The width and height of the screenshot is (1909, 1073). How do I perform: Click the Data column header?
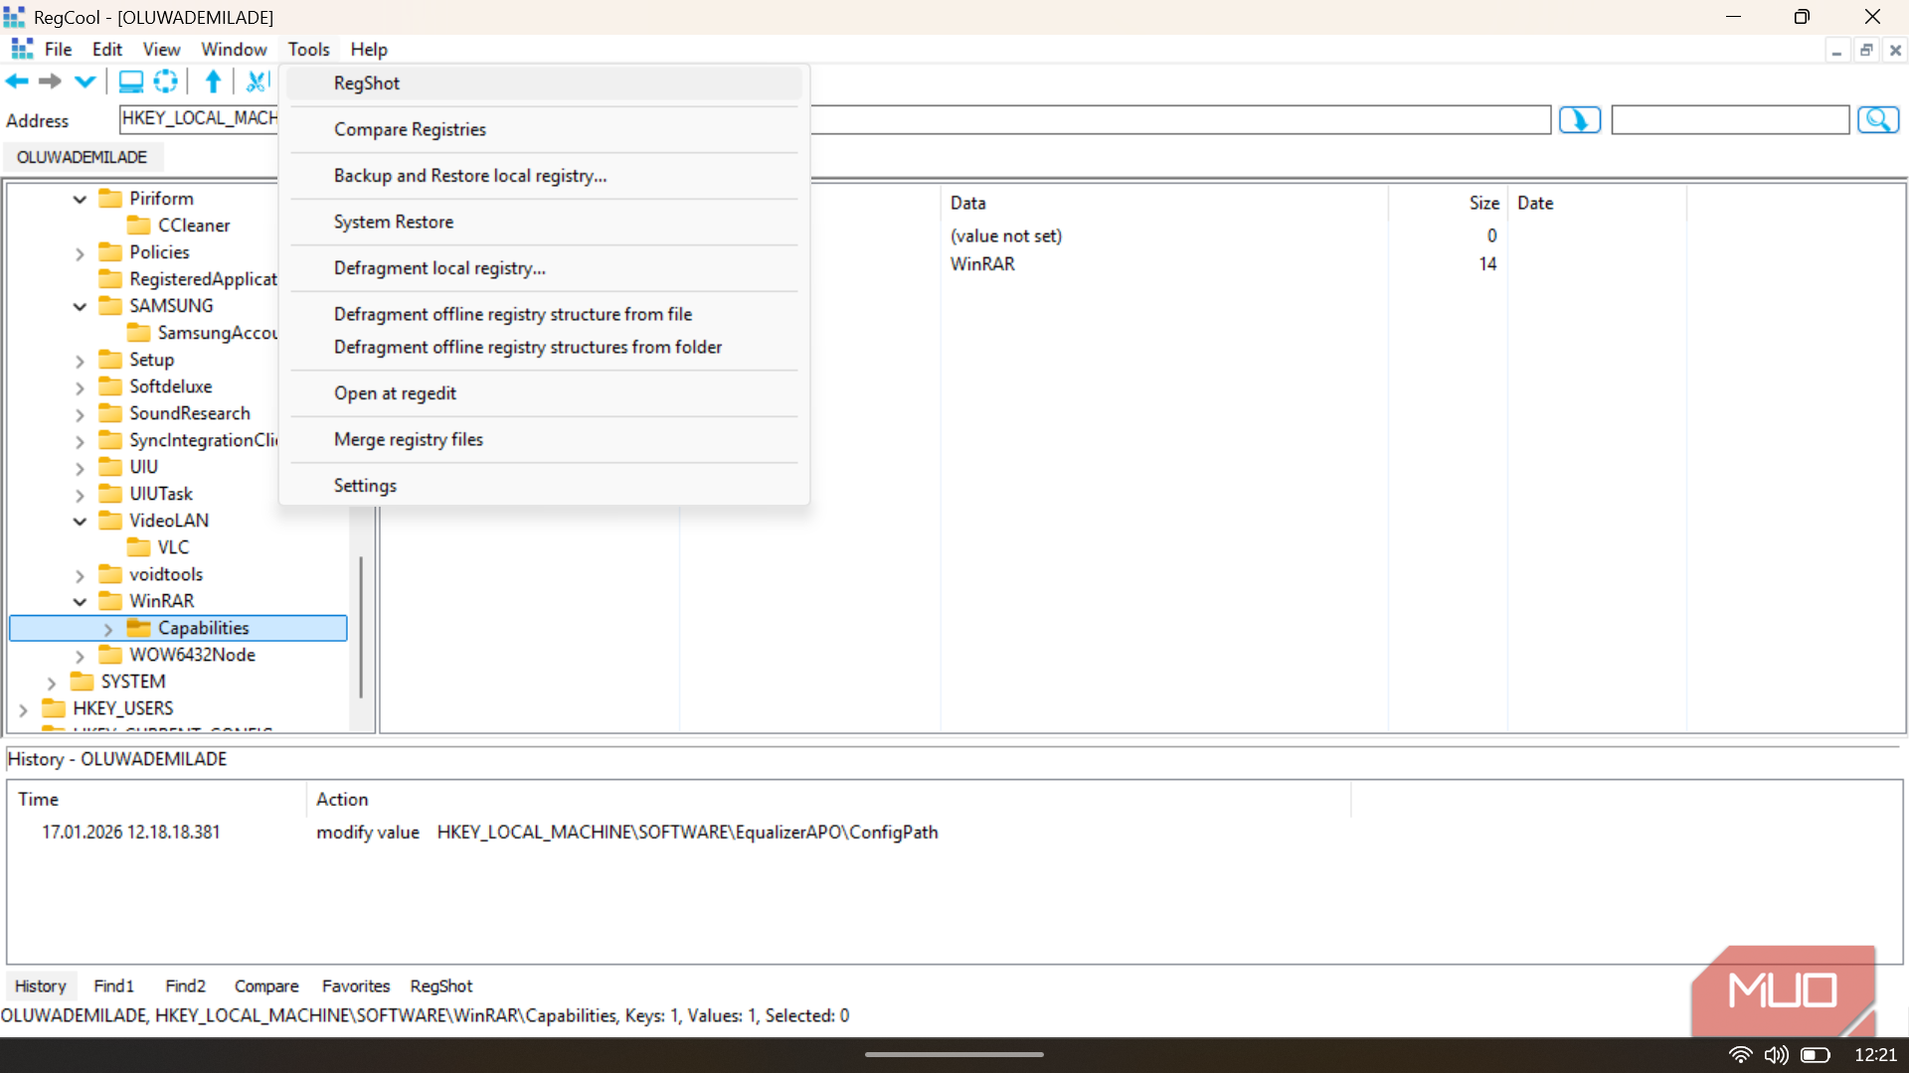pos(1163,203)
